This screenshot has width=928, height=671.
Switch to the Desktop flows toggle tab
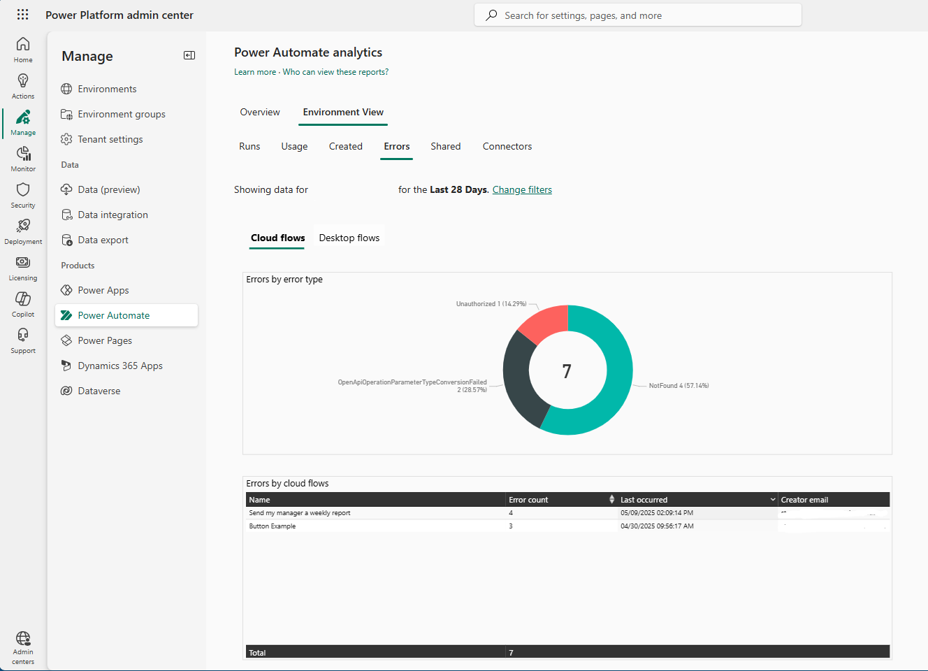tap(349, 237)
